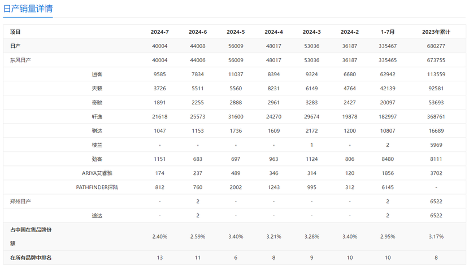Select the 逍客 model name
Viewport: 469px width, 267px height.
tap(97, 75)
